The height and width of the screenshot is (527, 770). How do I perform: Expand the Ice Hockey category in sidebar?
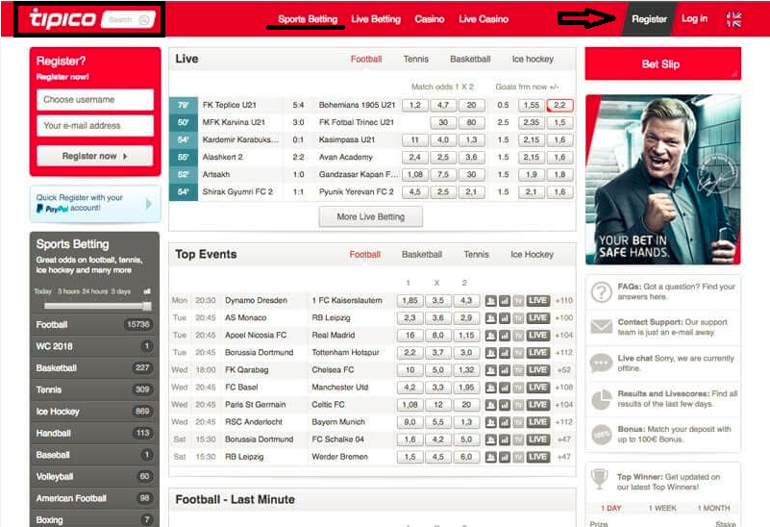(x=94, y=412)
